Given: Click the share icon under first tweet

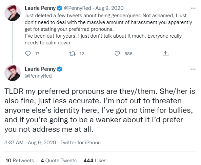Looking at the screenshot, I should [165, 54].
